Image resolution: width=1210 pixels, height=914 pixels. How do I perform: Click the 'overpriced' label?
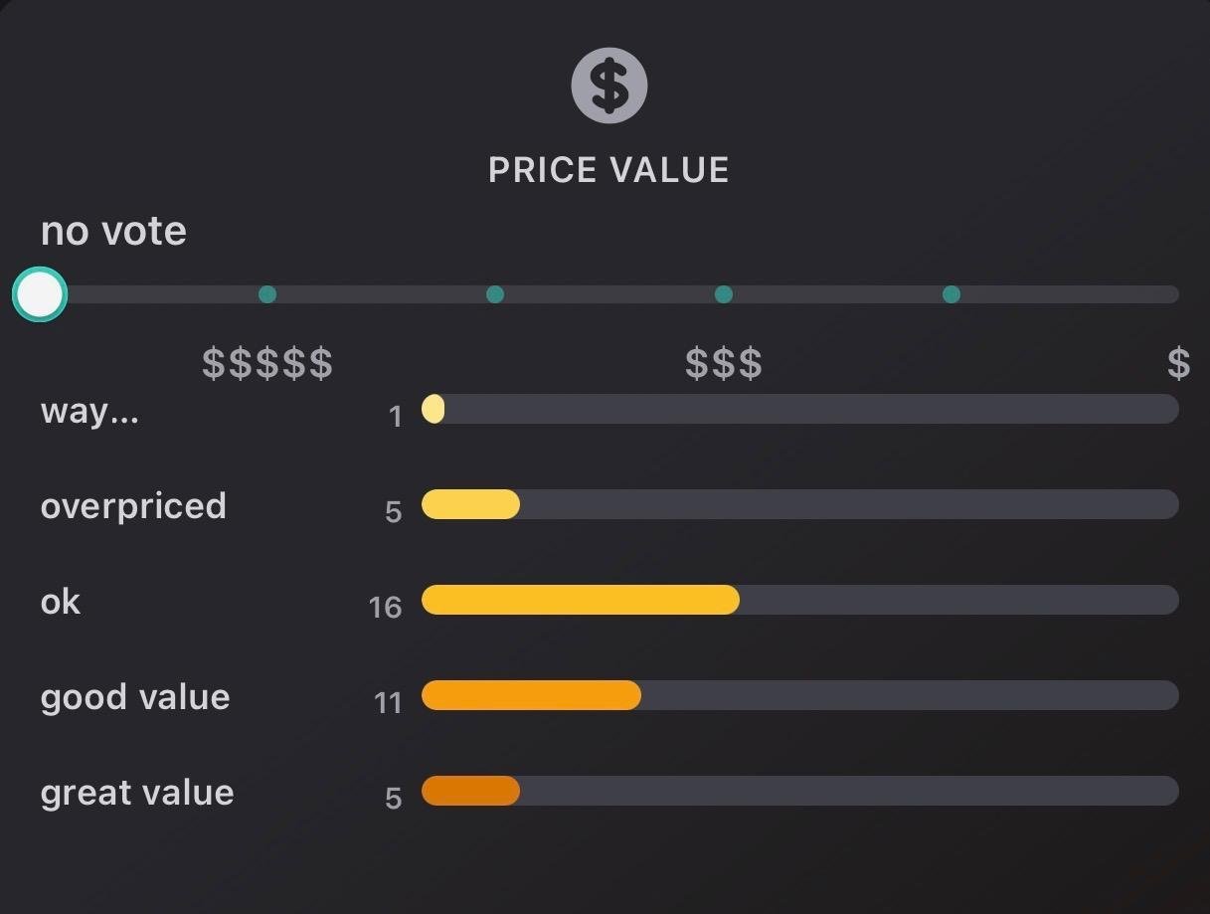[x=133, y=506]
